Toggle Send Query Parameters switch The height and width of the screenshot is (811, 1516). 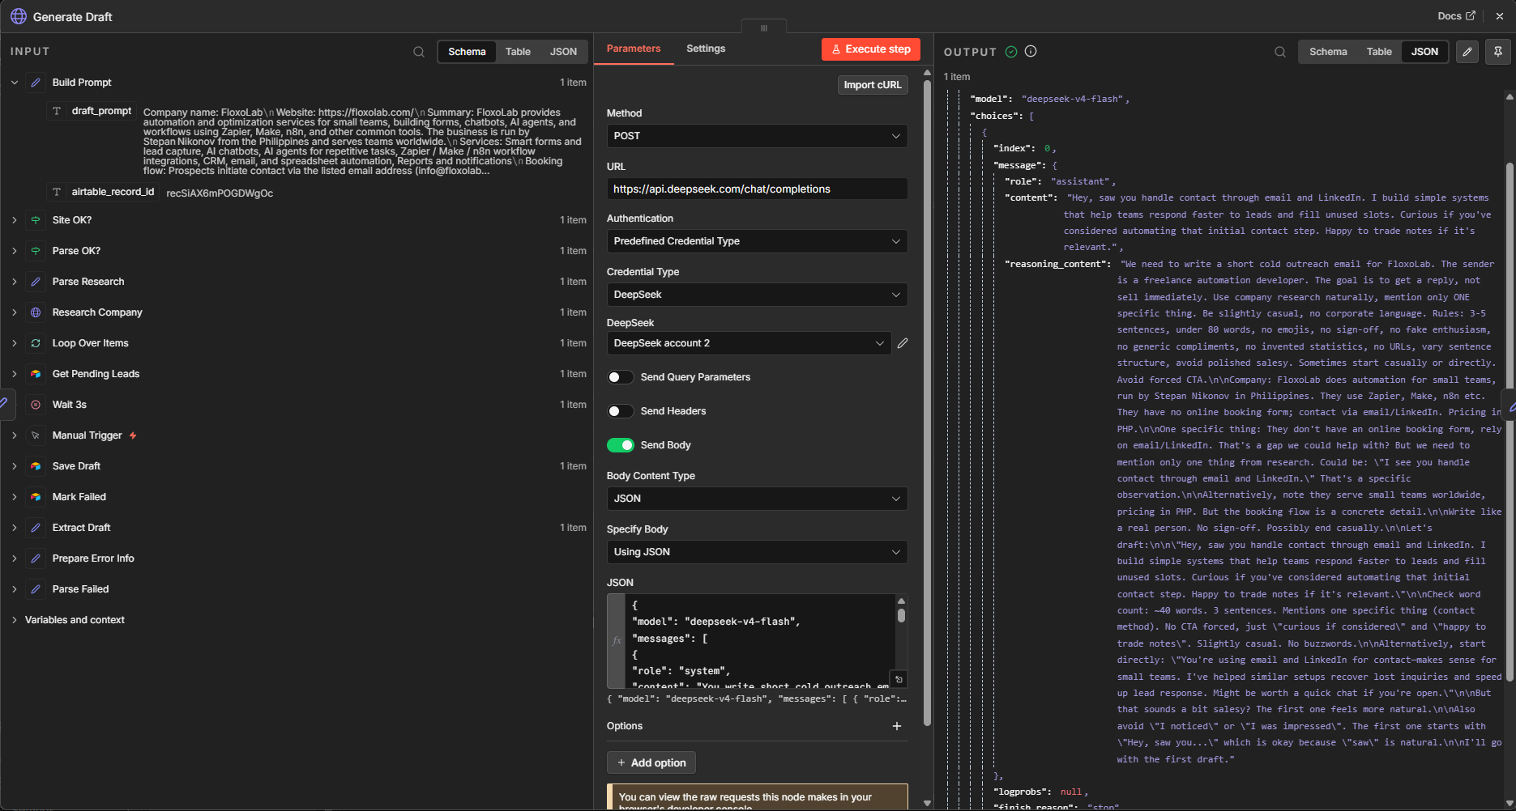click(621, 377)
